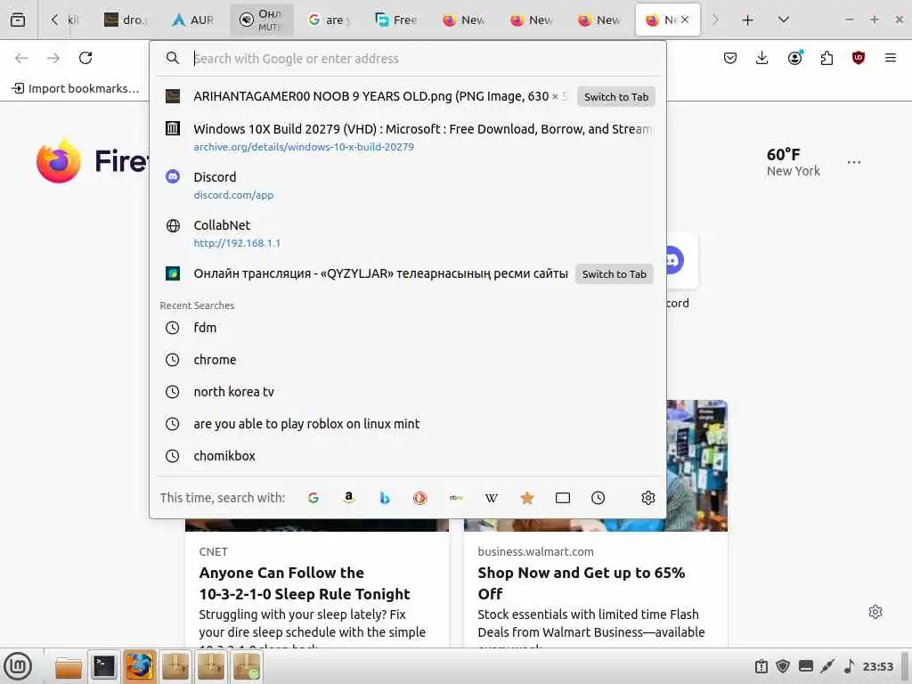The image size is (912, 684).
Task: Mute the Онл tab audio icon
Action: (247, 20)
